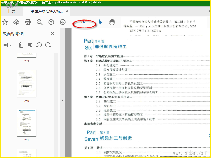Screen dimensions: 211x158
Task: Click entry 2.6 公路混凝土桥面板及铁路槽型梁预制
Action: point(124,88)
